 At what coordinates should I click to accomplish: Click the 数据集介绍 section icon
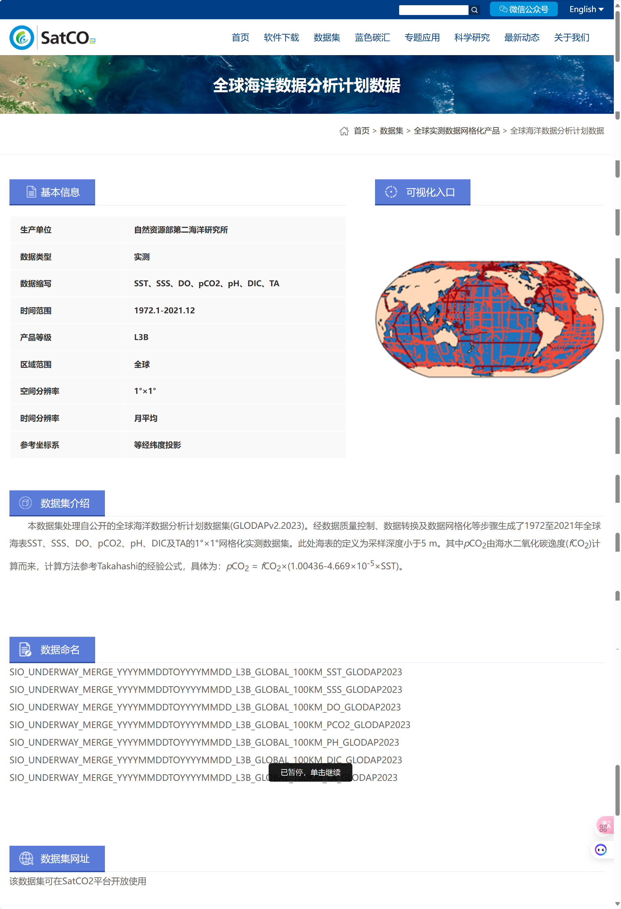[25, 503]
